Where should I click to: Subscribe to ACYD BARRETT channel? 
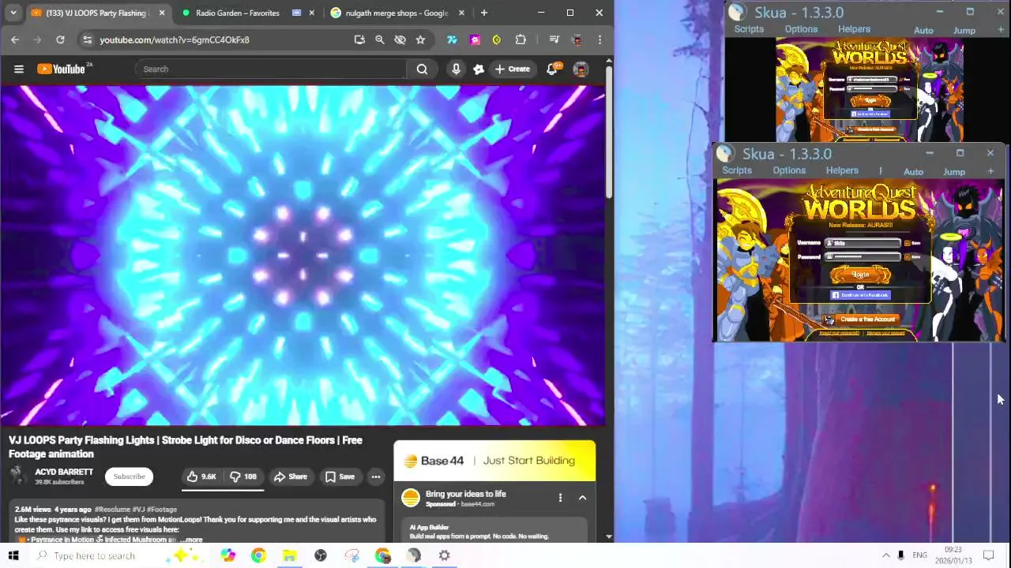[129, 476]
